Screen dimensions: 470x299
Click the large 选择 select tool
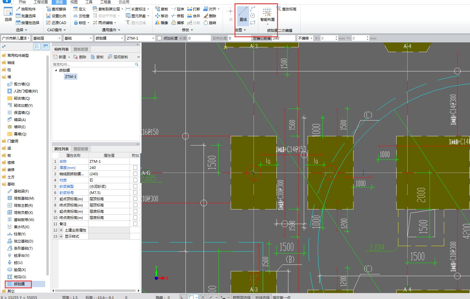pyautogui.click(x=8, y=15)
